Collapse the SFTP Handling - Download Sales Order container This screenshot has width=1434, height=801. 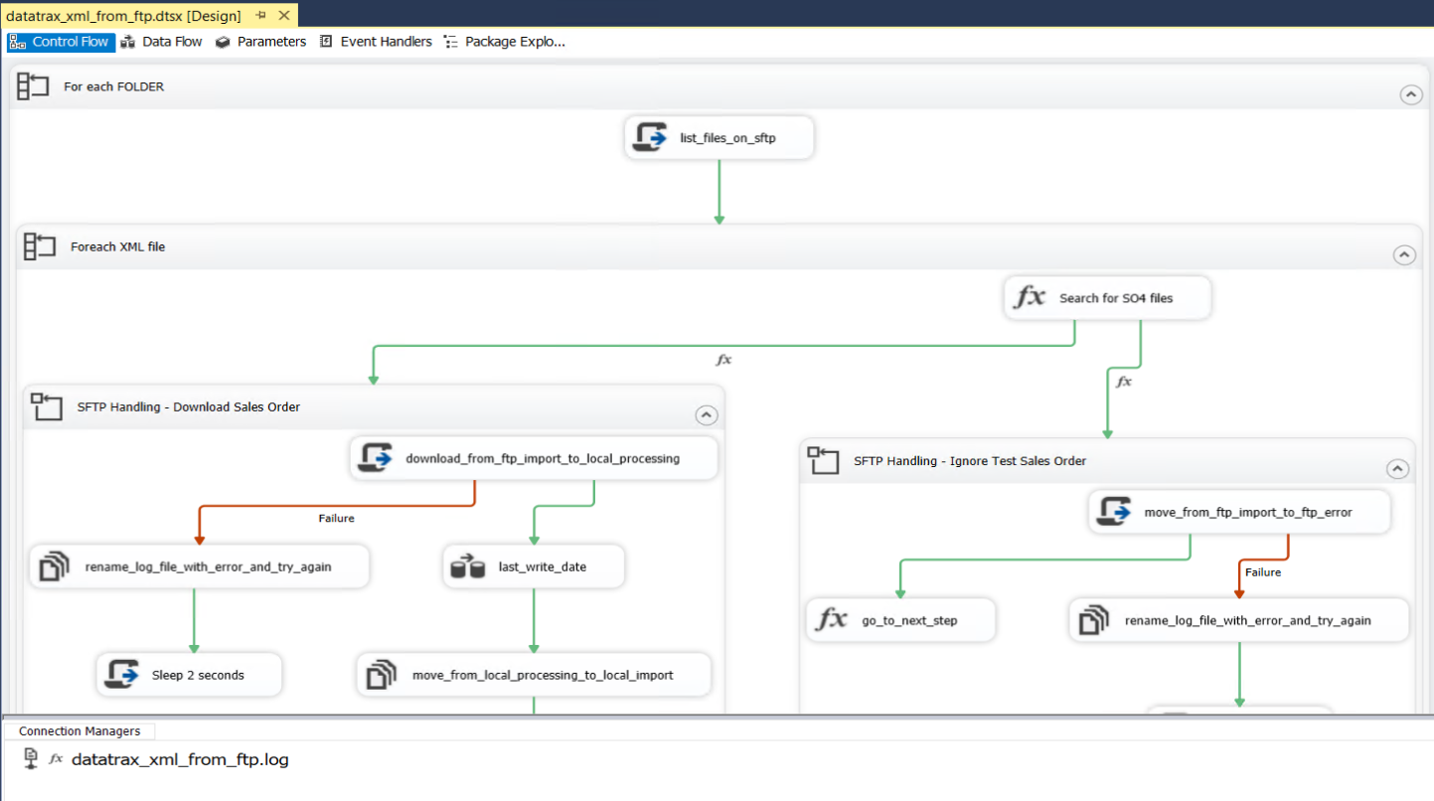point(707,414)
